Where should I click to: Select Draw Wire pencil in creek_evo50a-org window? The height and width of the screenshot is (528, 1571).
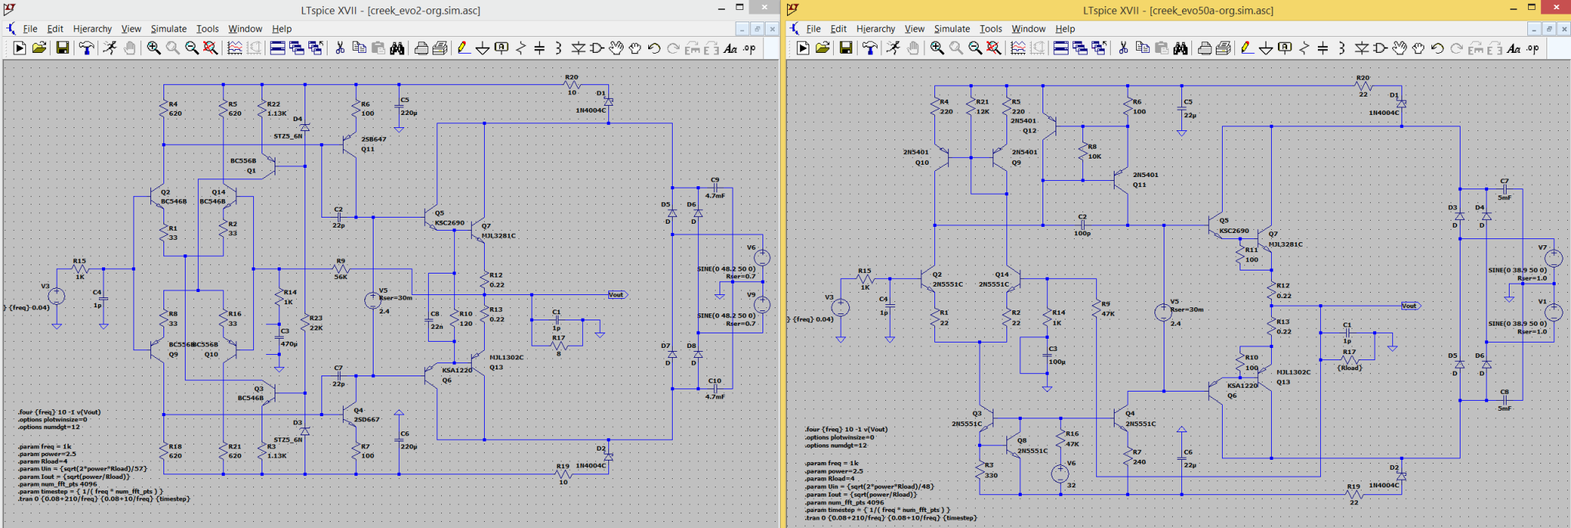click(x=1247, y=48)
